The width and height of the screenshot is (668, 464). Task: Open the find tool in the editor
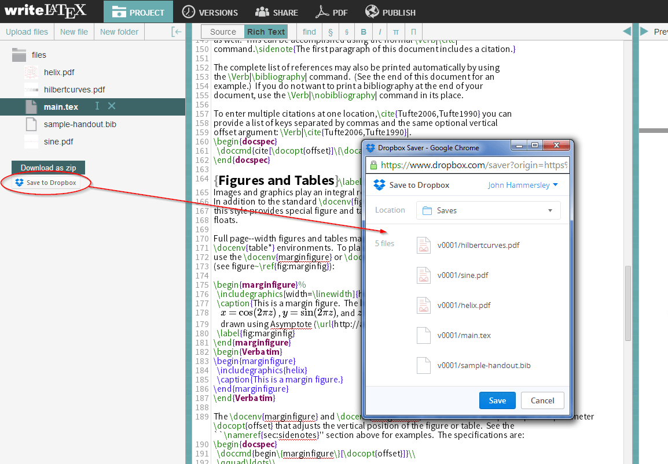tap(309, 32)
